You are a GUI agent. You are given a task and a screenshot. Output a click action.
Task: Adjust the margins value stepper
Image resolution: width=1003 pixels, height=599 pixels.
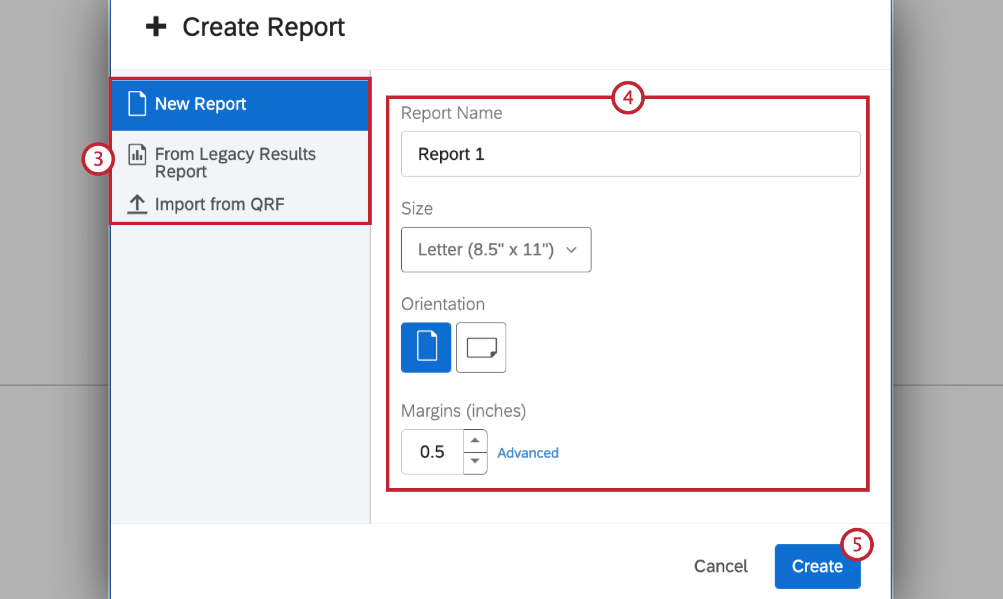click(476, 451)
